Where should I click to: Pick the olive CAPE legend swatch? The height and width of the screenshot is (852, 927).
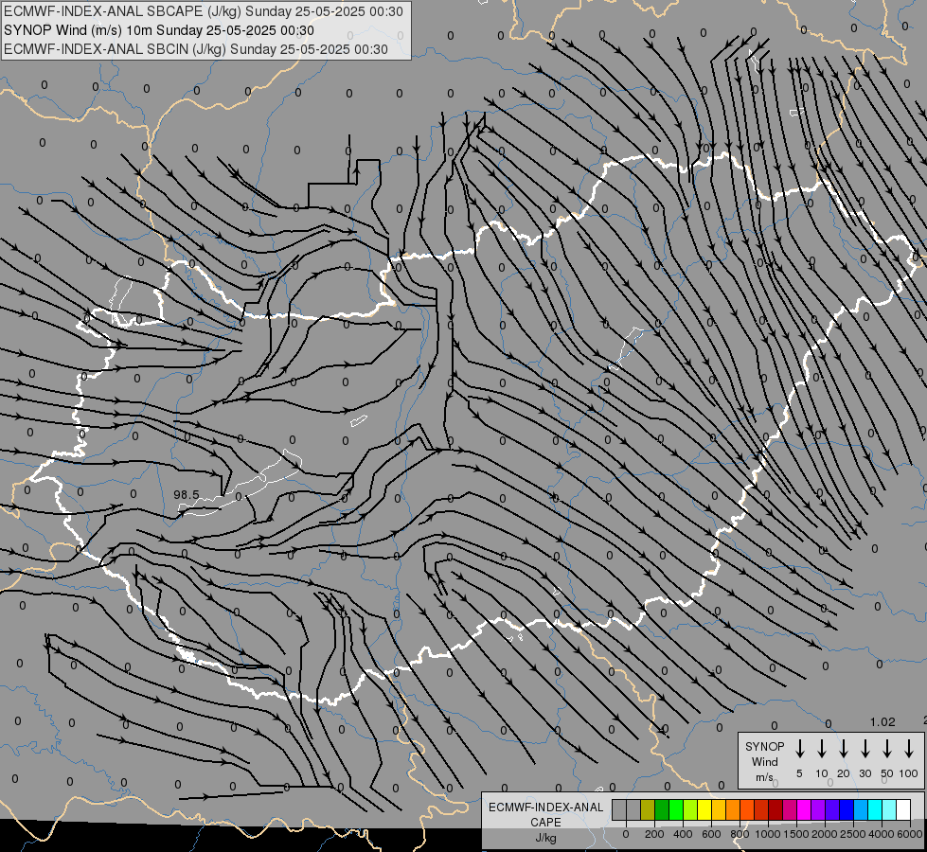[x=648, y=809]
